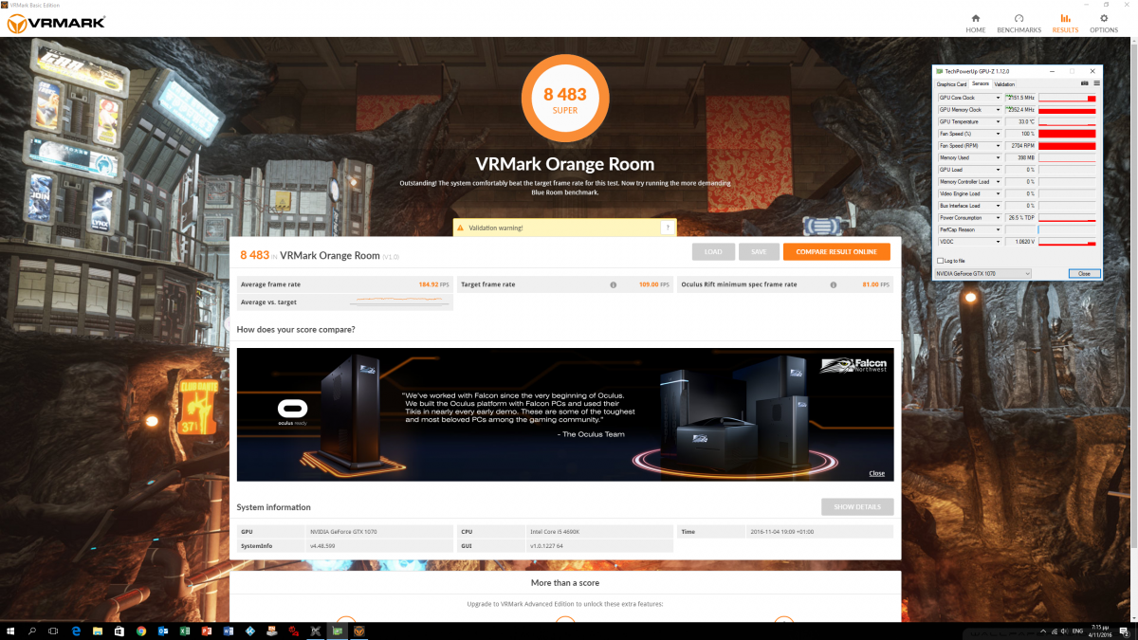Click the 184.92 FPS average frame rate value
This screenshot has width=1138, height=640.
pyautogui.click(x=434, y=284)
